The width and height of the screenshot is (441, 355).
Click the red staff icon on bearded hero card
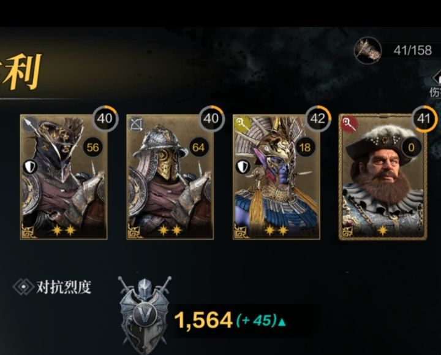tap(349, 124)
